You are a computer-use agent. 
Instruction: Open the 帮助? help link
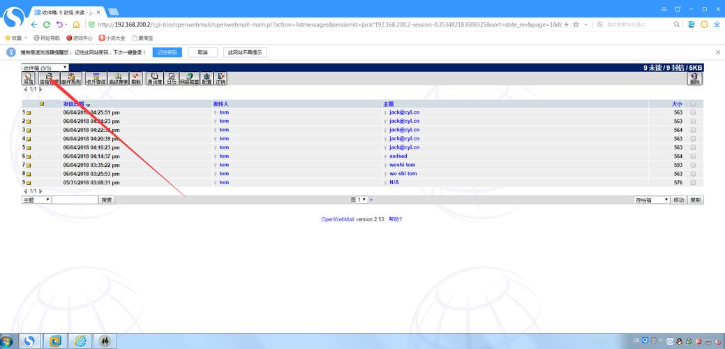tap(396, 219)
